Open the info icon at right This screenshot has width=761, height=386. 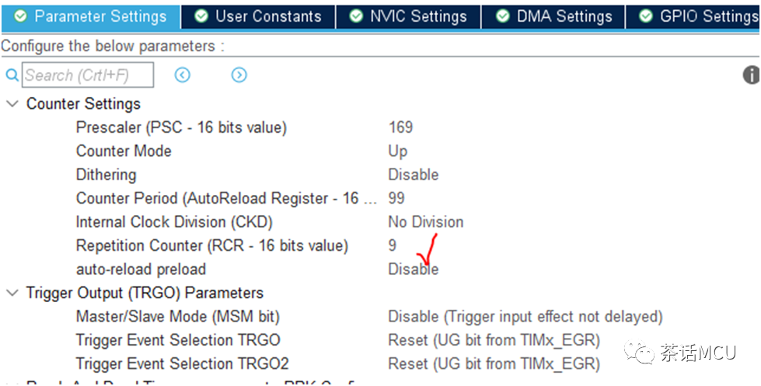point(752,75)
